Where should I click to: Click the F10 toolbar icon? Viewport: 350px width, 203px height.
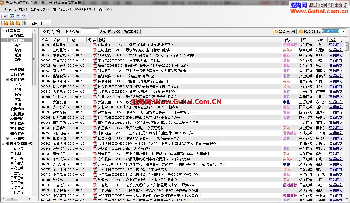click(24, 16)
